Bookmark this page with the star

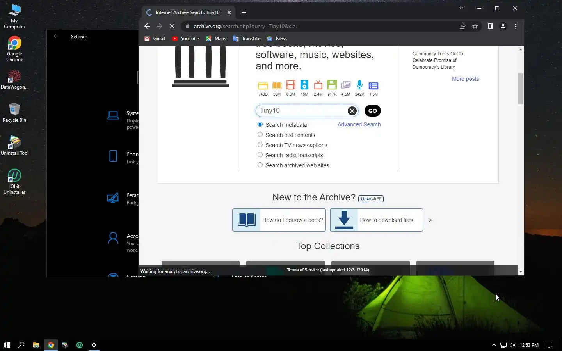pos(475,26)
